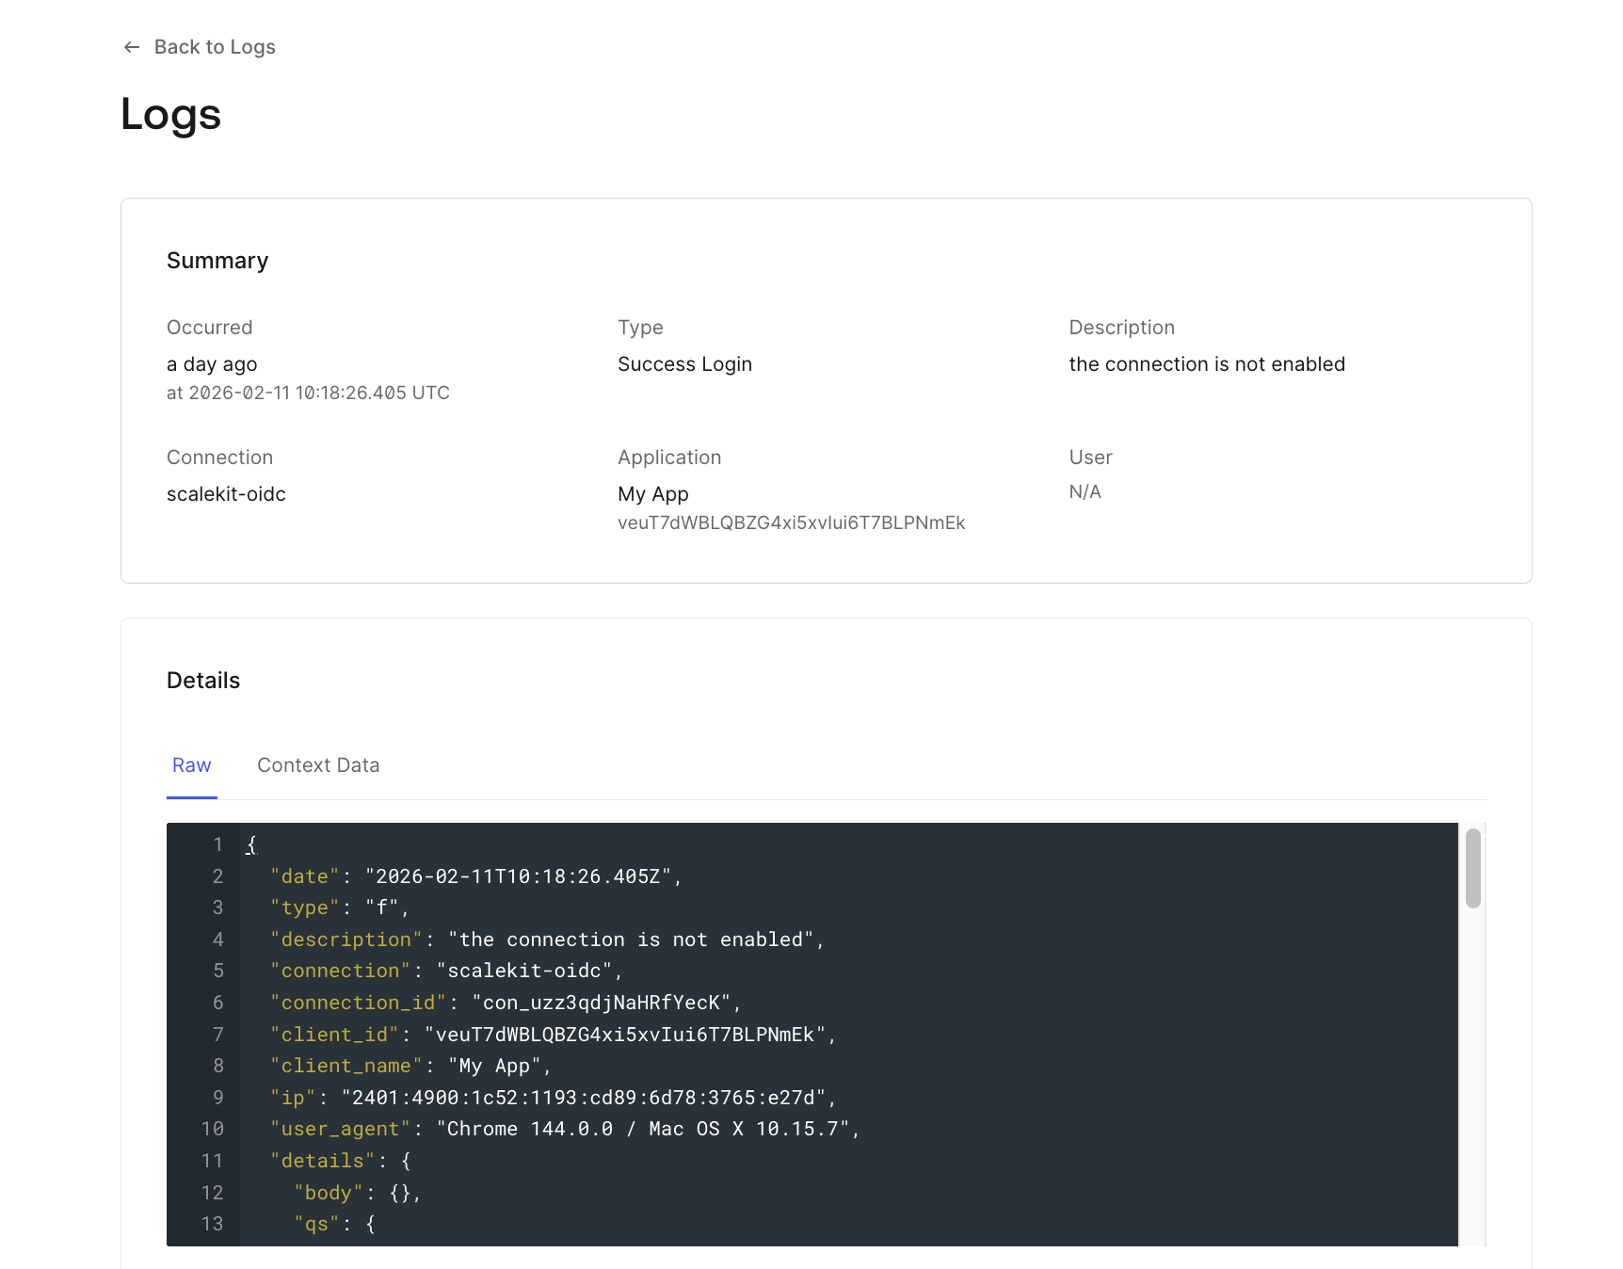Select the Raw tab
Screen dimensions: 1623x1269
pyautogui.click(x=192, y=765)
